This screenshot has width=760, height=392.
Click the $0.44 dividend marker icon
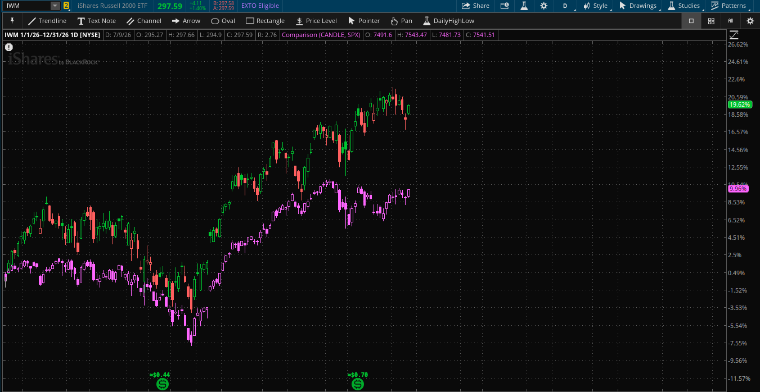(162, 384)
